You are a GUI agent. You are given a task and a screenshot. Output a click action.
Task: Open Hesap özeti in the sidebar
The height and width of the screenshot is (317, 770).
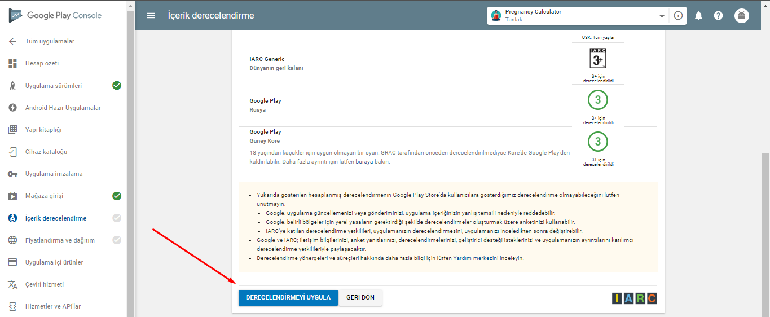42,63
